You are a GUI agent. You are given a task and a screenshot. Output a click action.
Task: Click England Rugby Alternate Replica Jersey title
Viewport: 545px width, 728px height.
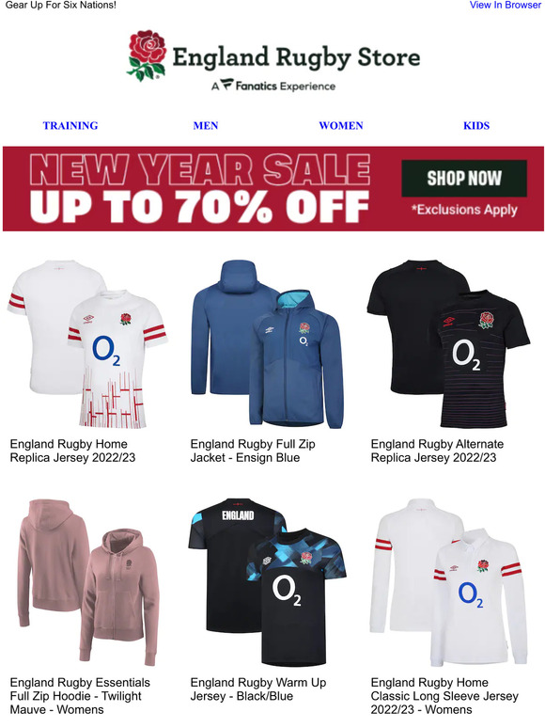point(437,451)
